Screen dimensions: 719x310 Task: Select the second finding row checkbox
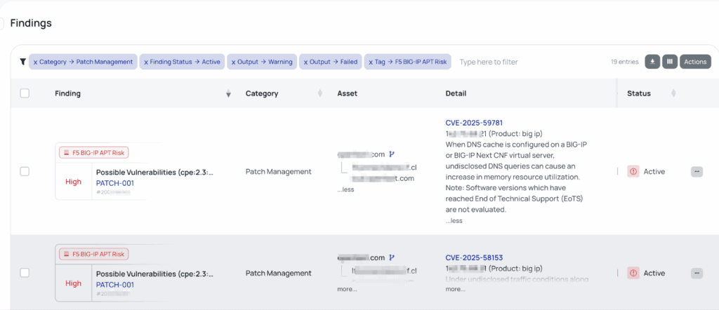(x=25, y=273)
